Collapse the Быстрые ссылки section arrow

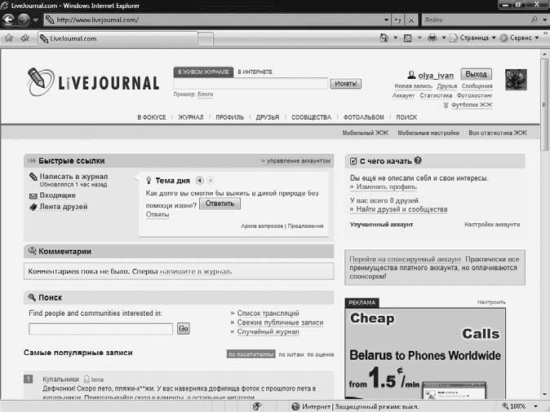31,161
